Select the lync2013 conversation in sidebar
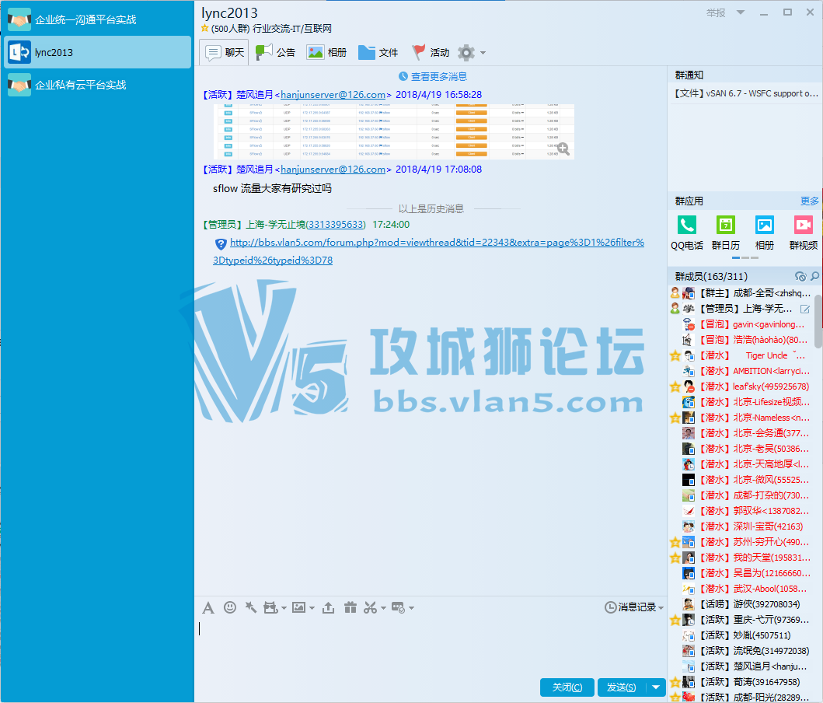The image size is (823, 703). [98, 52]
